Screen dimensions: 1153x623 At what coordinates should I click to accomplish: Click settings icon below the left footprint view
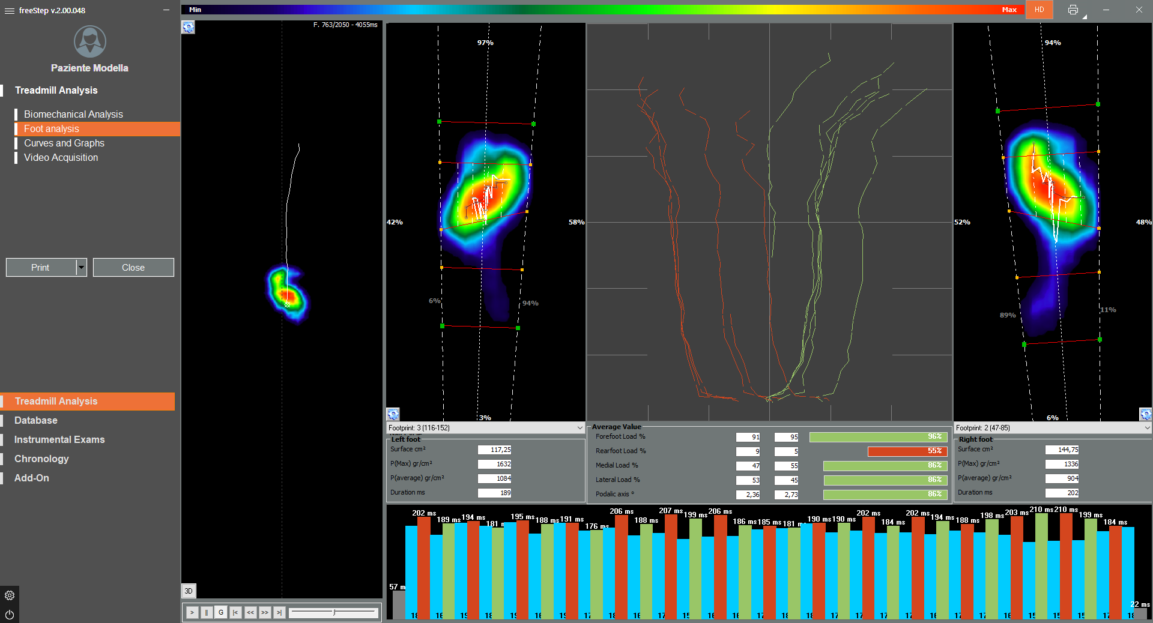pyautogui.click(x=393, y=414)
